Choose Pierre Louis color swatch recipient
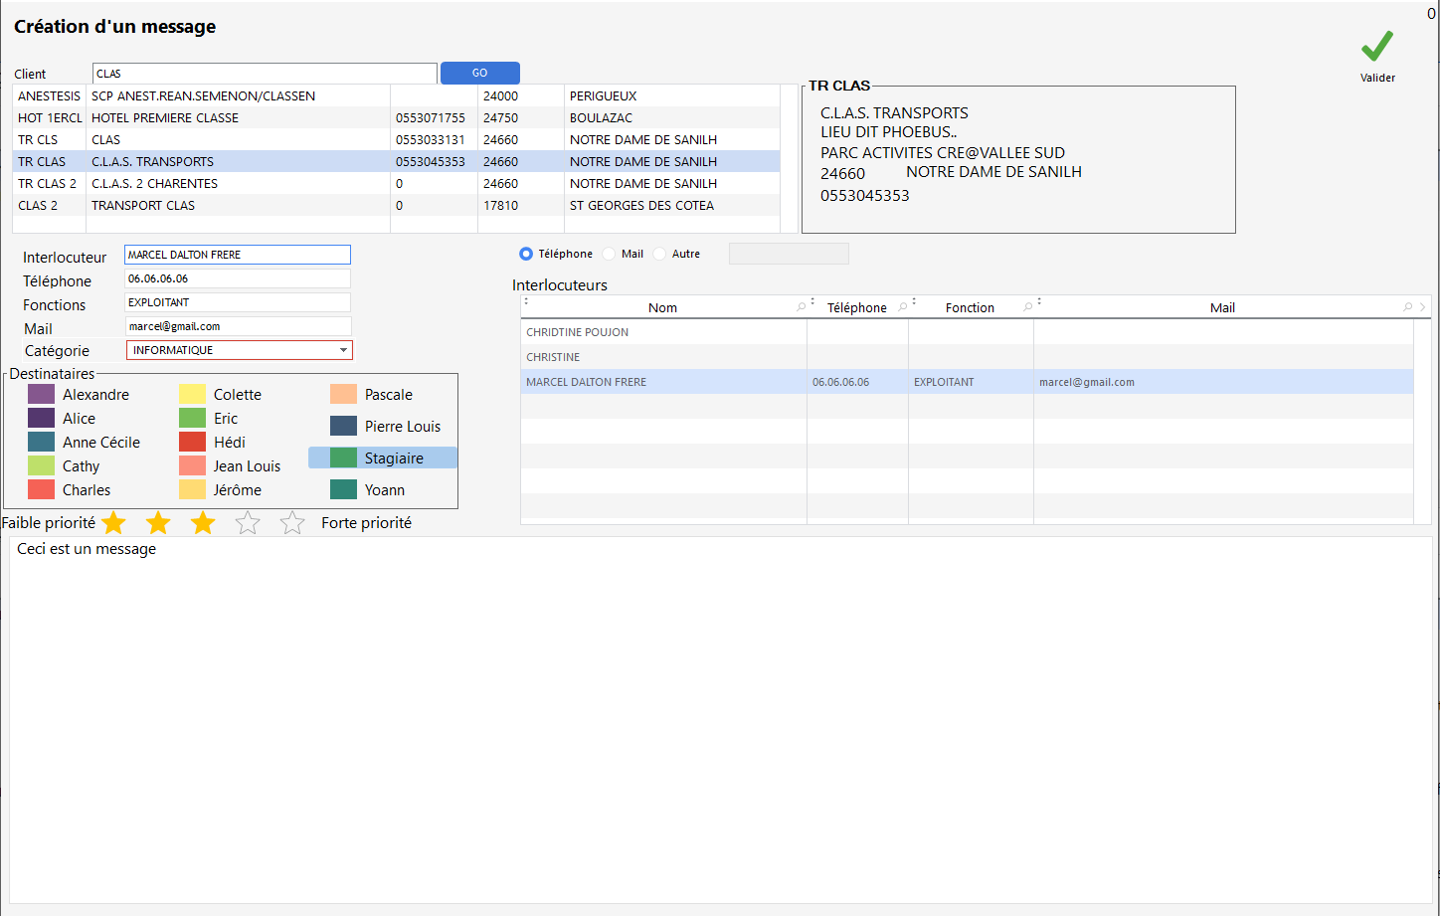 pos(344,427)
